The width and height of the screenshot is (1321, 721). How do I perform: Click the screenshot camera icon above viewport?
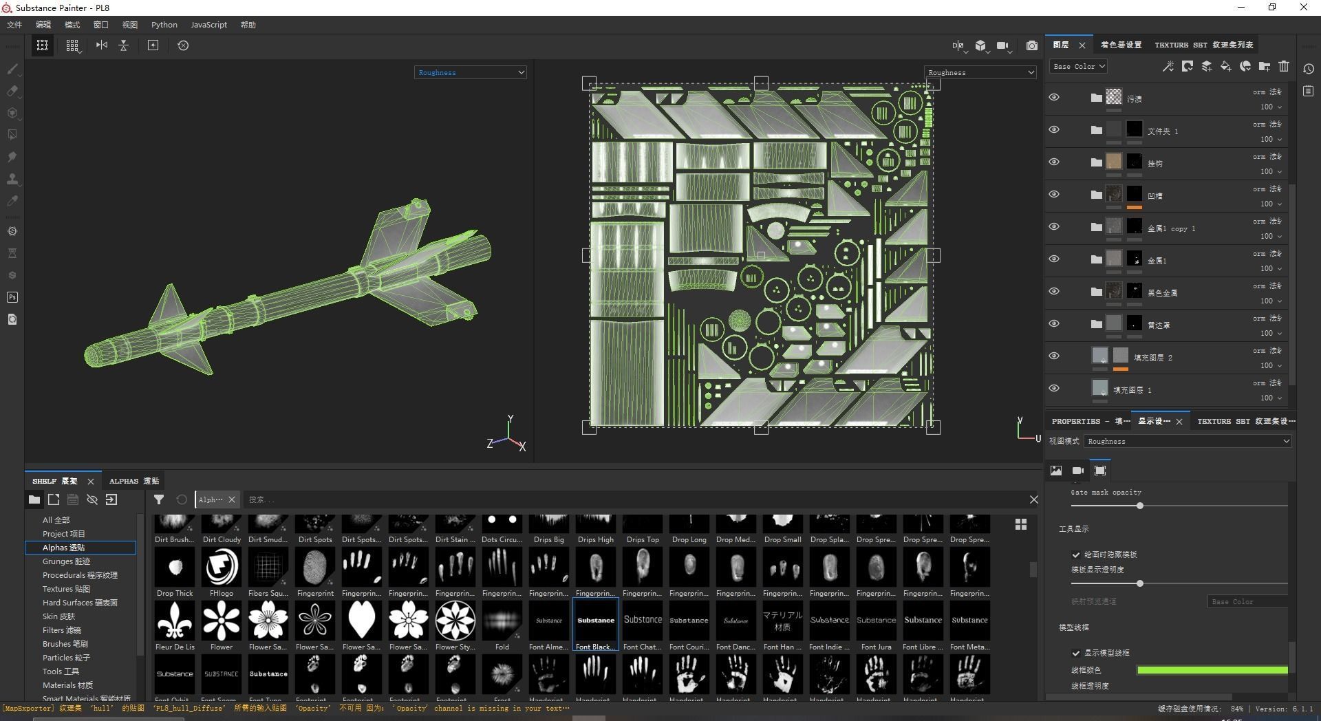(x=1032, y=45)
